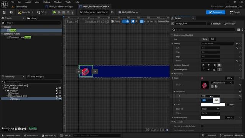
Task: Open DPI Scale settings gear
Action: 167,130
